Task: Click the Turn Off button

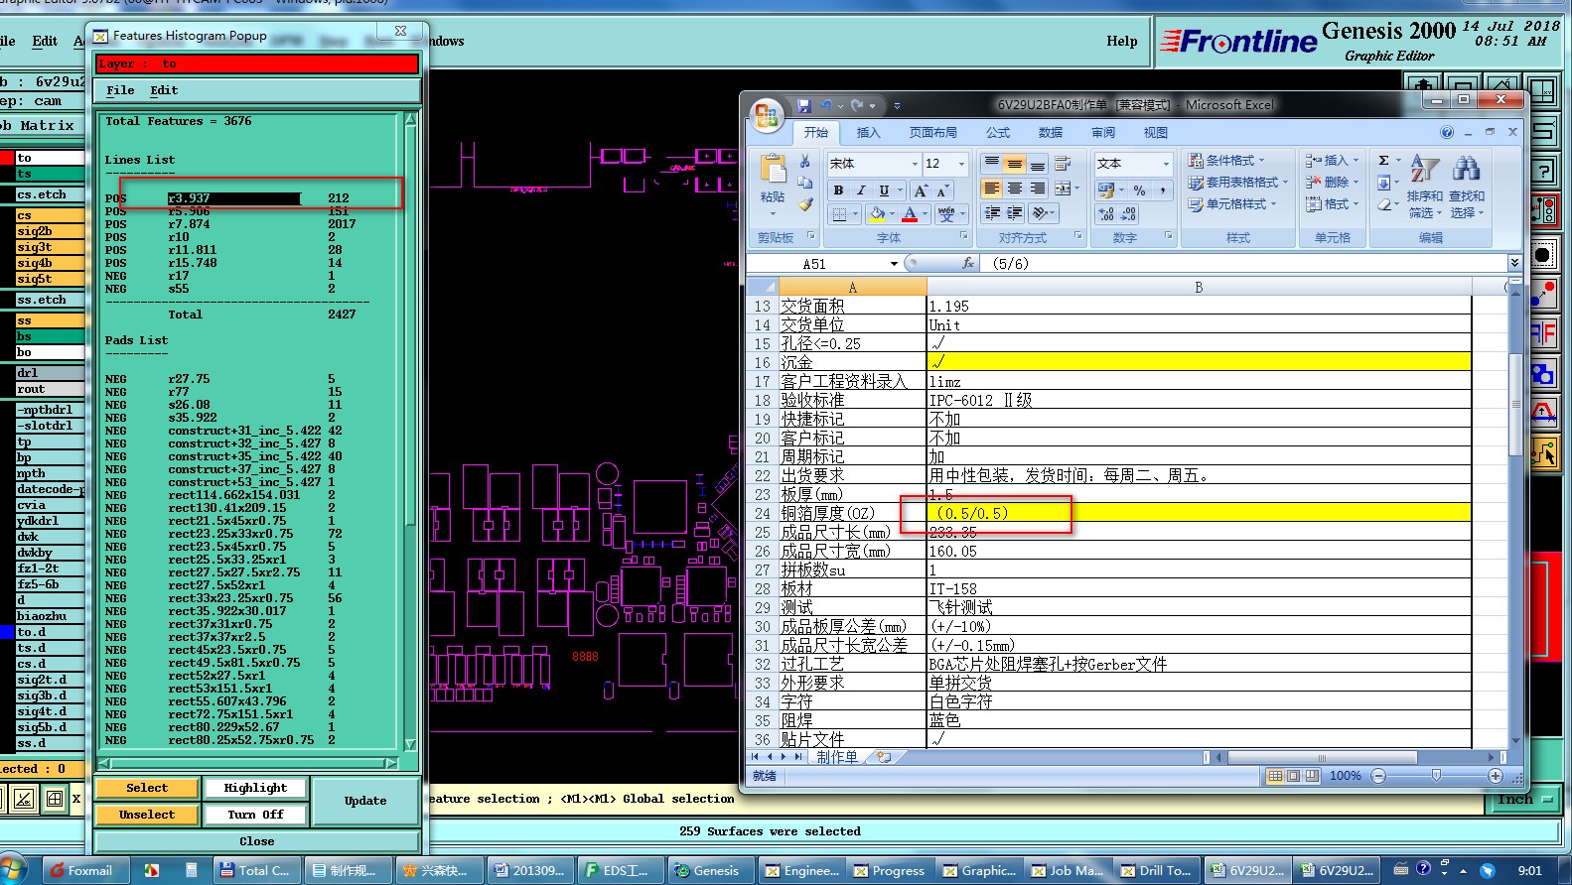Action: (x=256, y=815)
